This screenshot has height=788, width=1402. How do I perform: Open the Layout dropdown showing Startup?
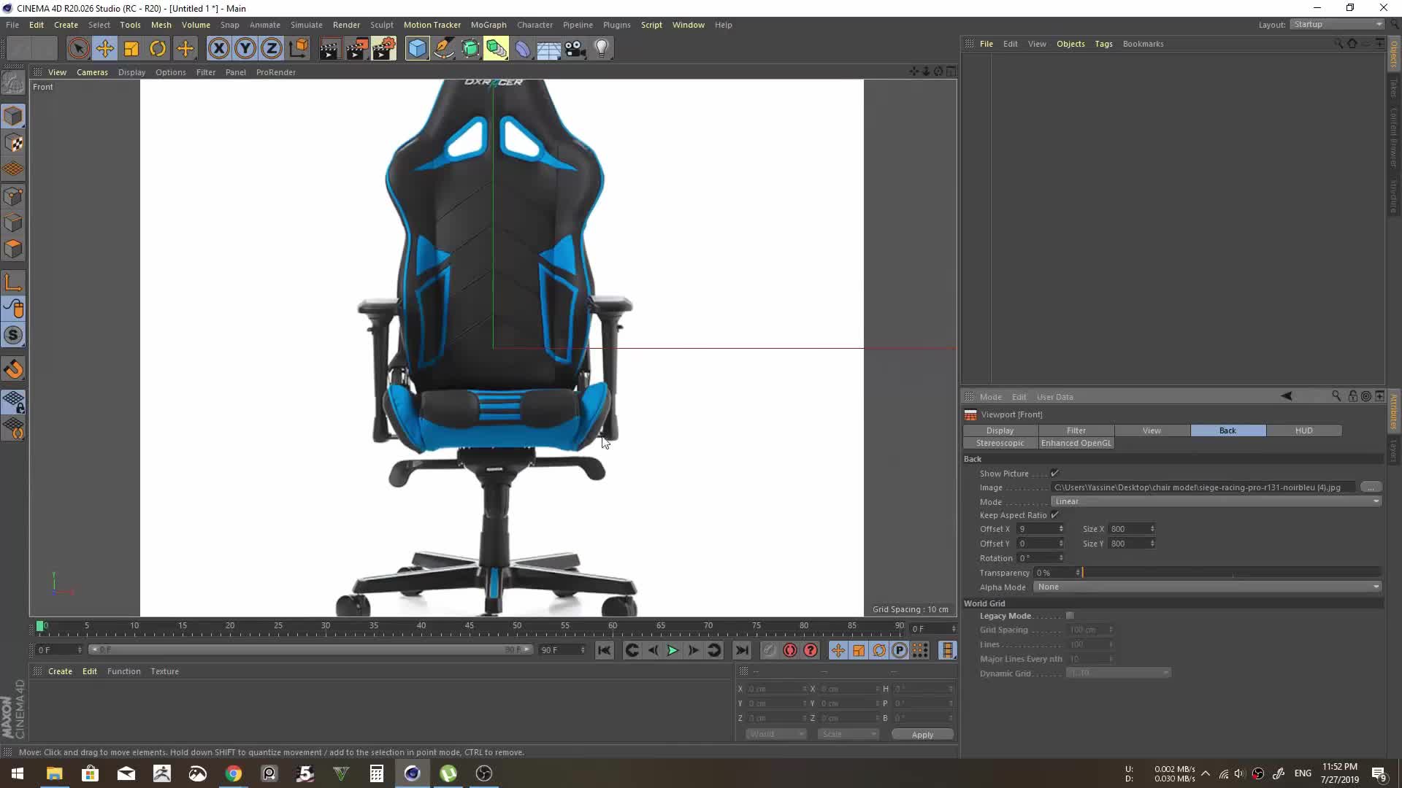1336,24
